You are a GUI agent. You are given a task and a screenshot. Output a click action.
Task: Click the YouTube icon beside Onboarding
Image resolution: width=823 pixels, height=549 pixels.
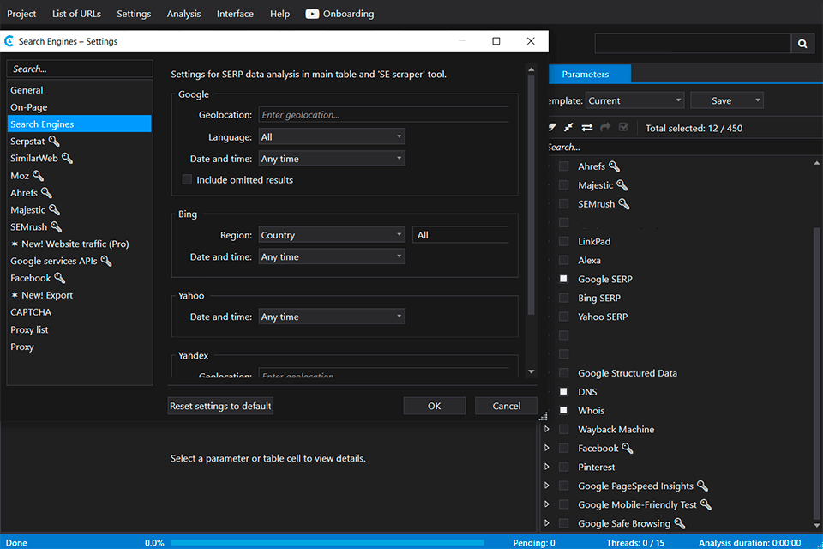312,15
